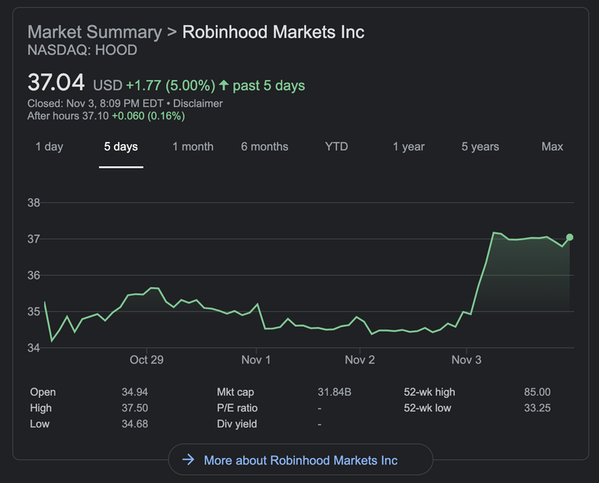Click the 34 y-axis price label

coord(34,348)
